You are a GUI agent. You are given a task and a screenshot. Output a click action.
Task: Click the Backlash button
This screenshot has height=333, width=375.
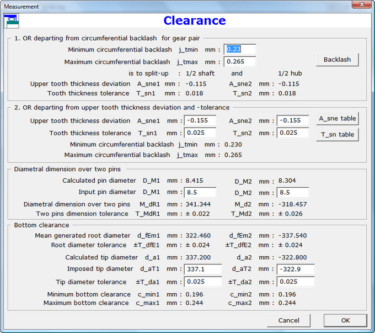tap(337, 59)
